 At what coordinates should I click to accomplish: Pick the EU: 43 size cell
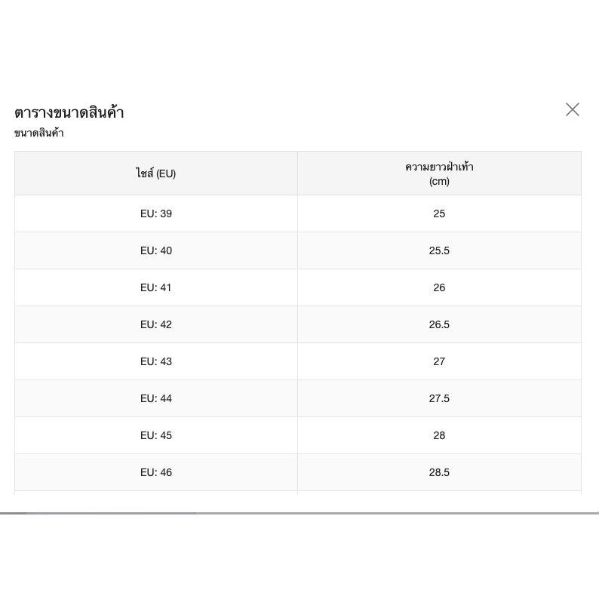tap(156, 361)
